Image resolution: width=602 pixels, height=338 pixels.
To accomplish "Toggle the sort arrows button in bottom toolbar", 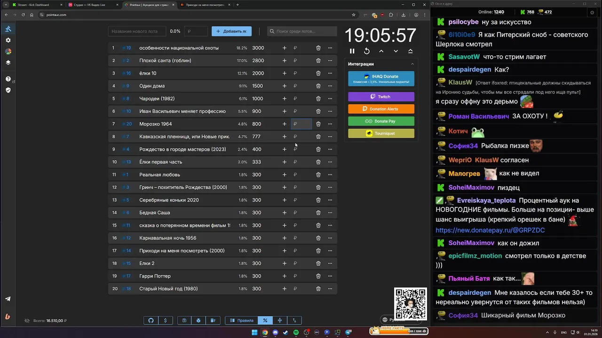I will click(x=294, y=321).
